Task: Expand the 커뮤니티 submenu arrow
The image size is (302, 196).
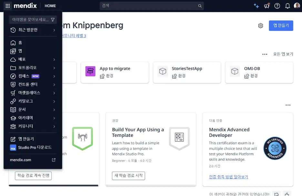Action: [x=54, y=126]
